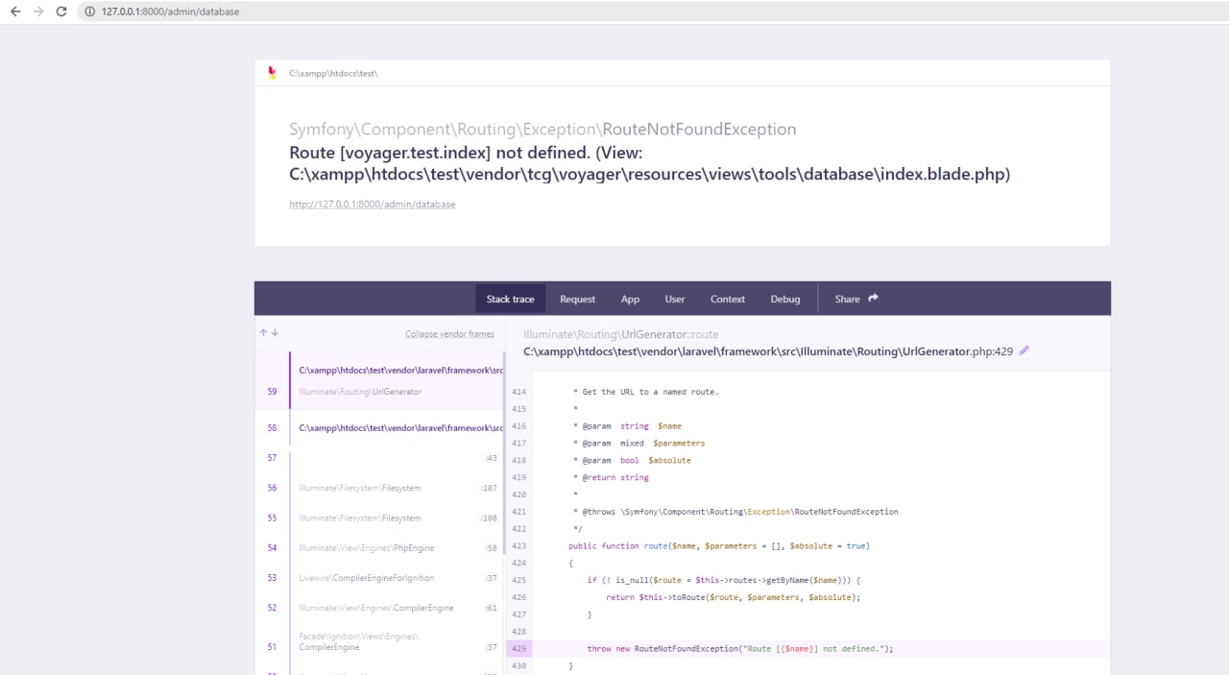Click the Ignition logo icon
The height and width of the screenshot is (675, 1229).
(272, 72)
